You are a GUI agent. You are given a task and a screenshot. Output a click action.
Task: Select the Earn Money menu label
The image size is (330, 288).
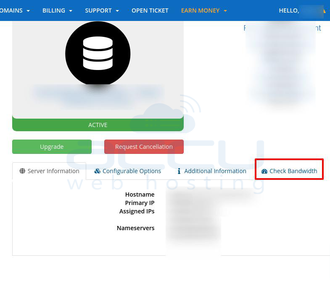(x=200, y=10)
